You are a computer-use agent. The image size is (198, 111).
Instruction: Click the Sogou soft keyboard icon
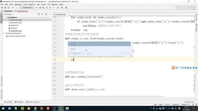(x=188, y=68)
